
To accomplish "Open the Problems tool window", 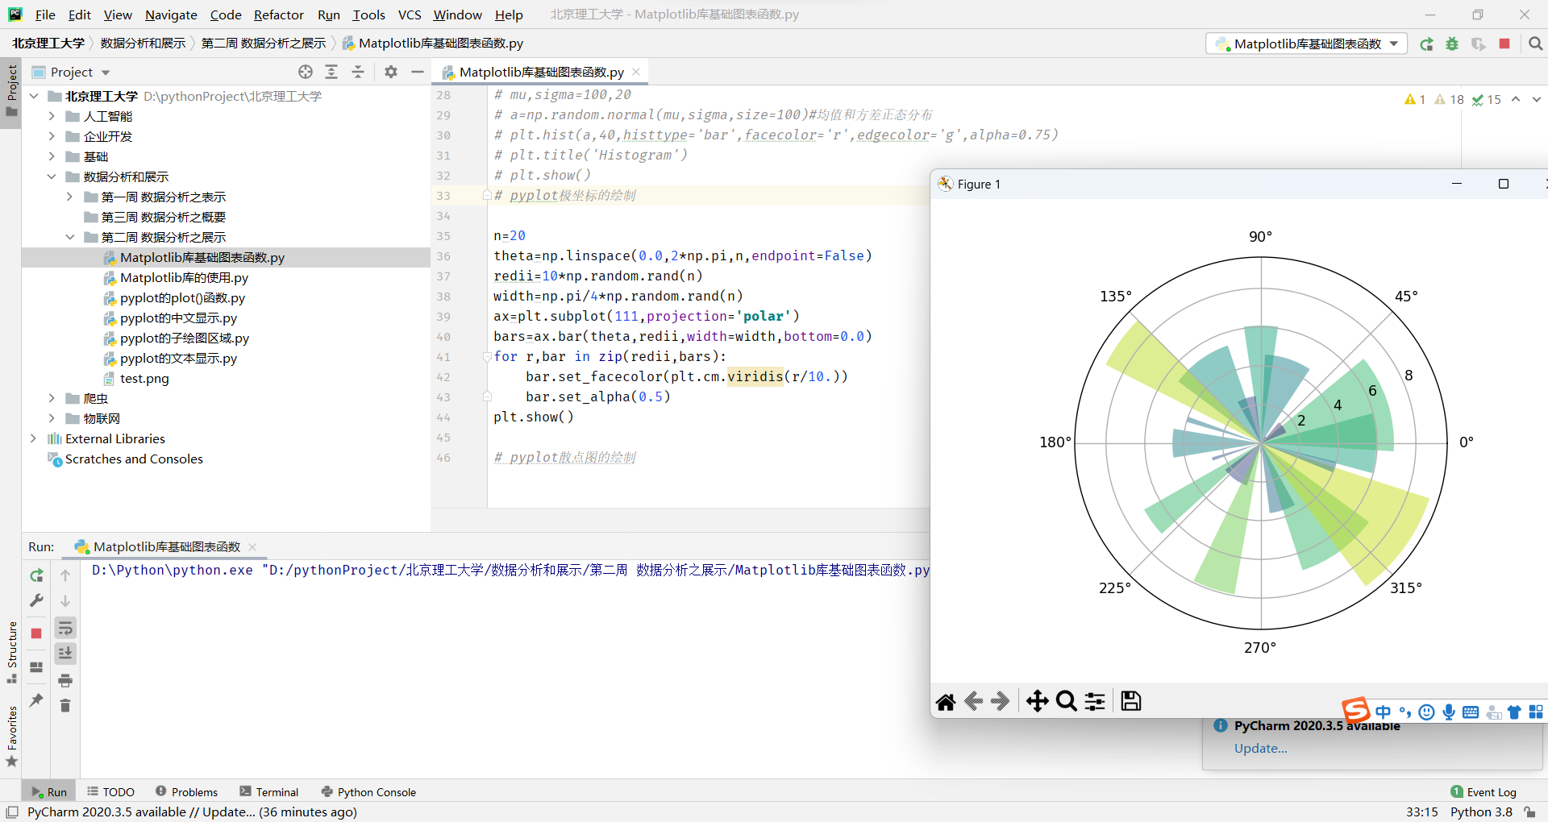I will coord(186,792).
